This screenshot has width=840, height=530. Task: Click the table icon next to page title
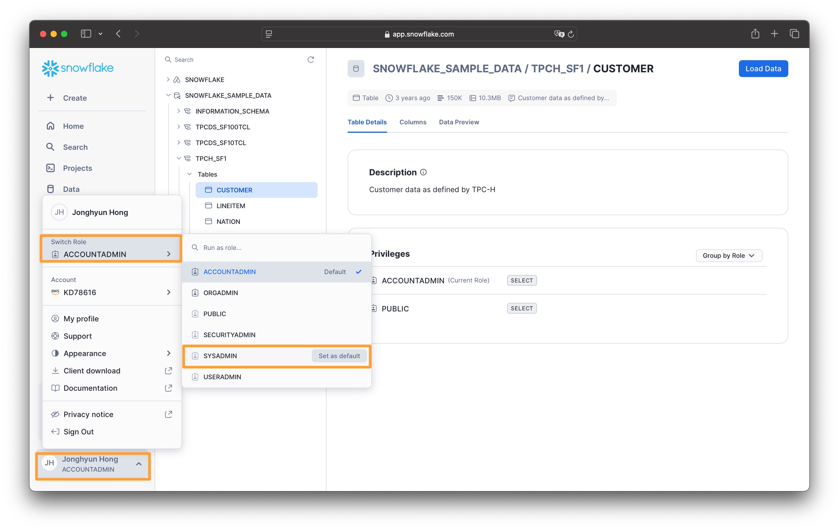(356, 69)
